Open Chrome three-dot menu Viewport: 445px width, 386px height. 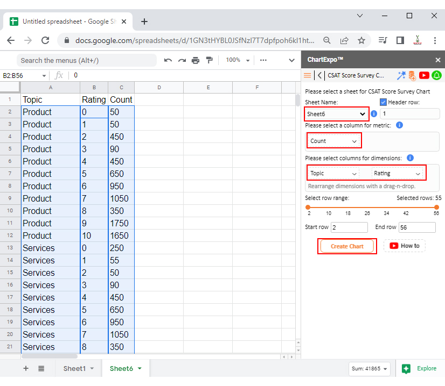pos(435,40)
